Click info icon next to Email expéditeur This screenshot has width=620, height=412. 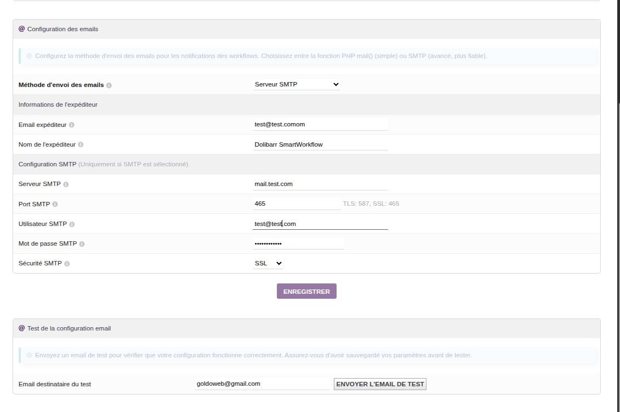tap(72, 125)
